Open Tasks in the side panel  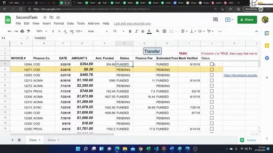coord(267,58)
